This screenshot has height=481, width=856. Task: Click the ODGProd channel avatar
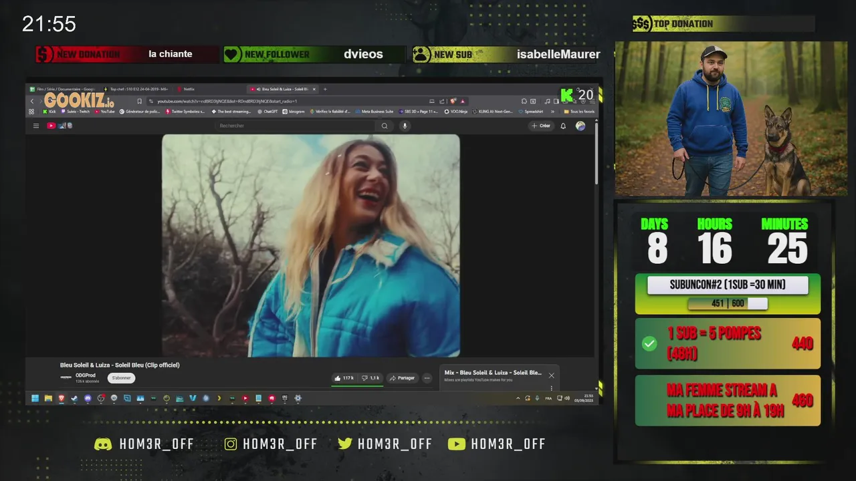66,378
